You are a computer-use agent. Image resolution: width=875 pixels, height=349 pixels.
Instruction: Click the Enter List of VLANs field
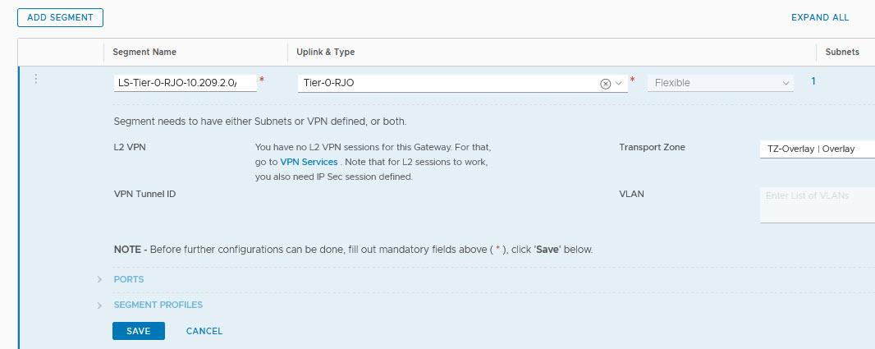817,204
